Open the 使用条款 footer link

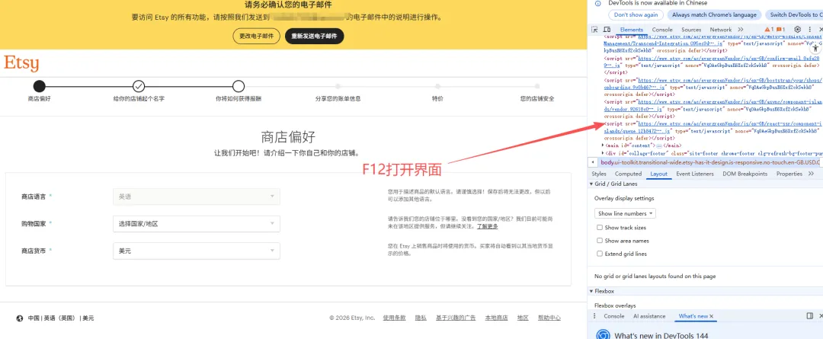point(394,318)
